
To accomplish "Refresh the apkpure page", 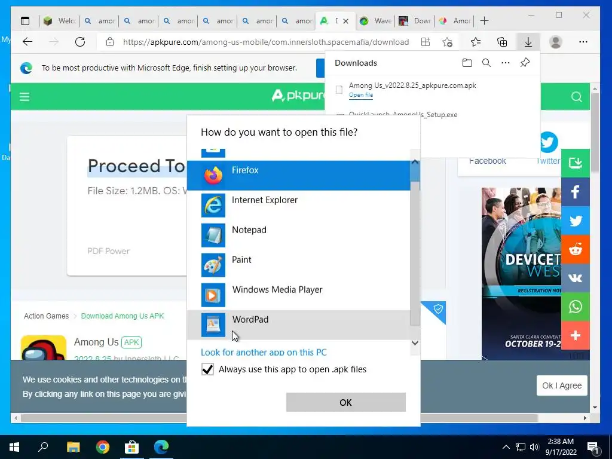I will click(x=80, y=42).
